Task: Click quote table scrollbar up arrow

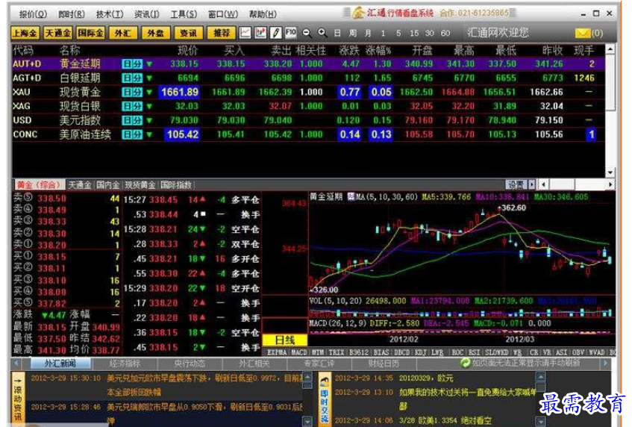Action: tap(610, 49)
